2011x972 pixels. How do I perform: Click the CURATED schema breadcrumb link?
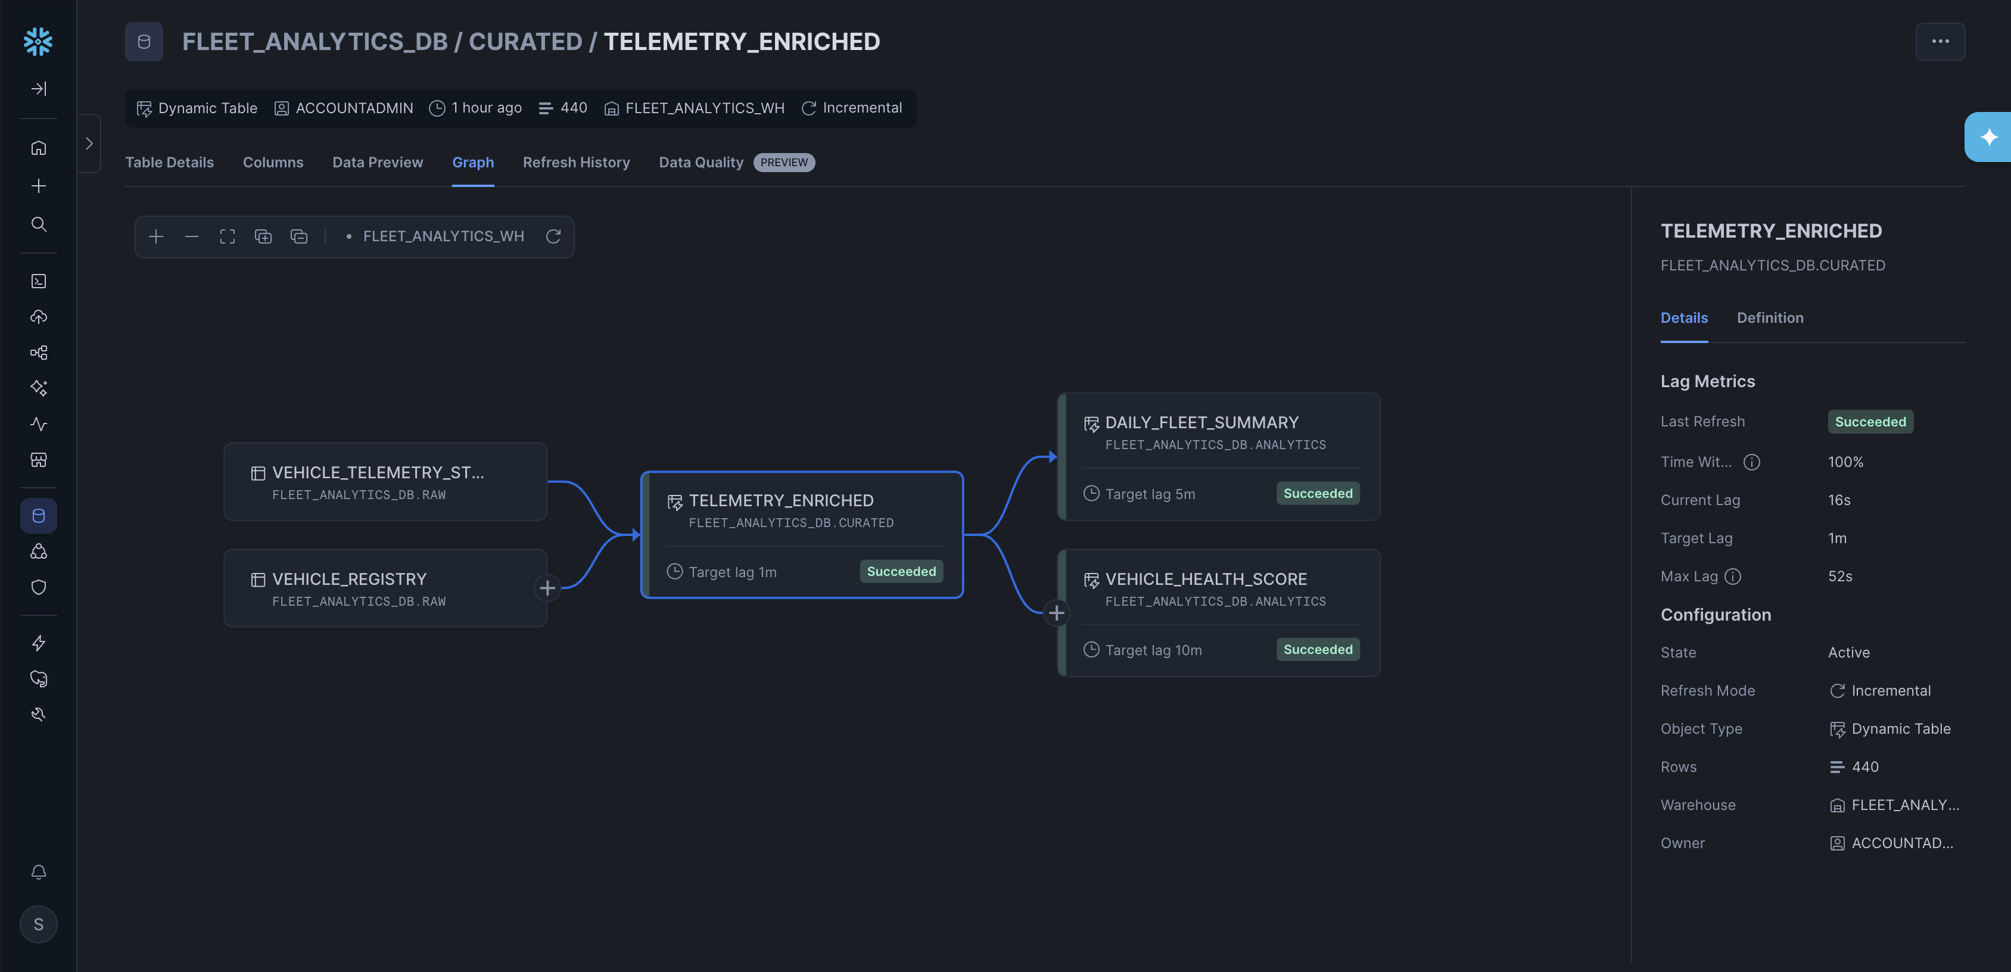coord(525,41)
